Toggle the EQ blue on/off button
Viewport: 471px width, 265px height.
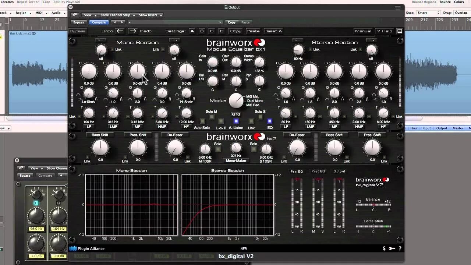pos(270,121)
